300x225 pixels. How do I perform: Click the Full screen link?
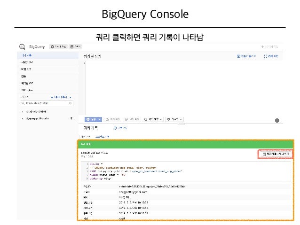point(271,56)
